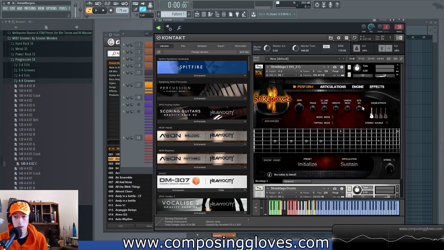Open the Effects tab
This screenshot has height=250, width=444.
coord(377,87)
